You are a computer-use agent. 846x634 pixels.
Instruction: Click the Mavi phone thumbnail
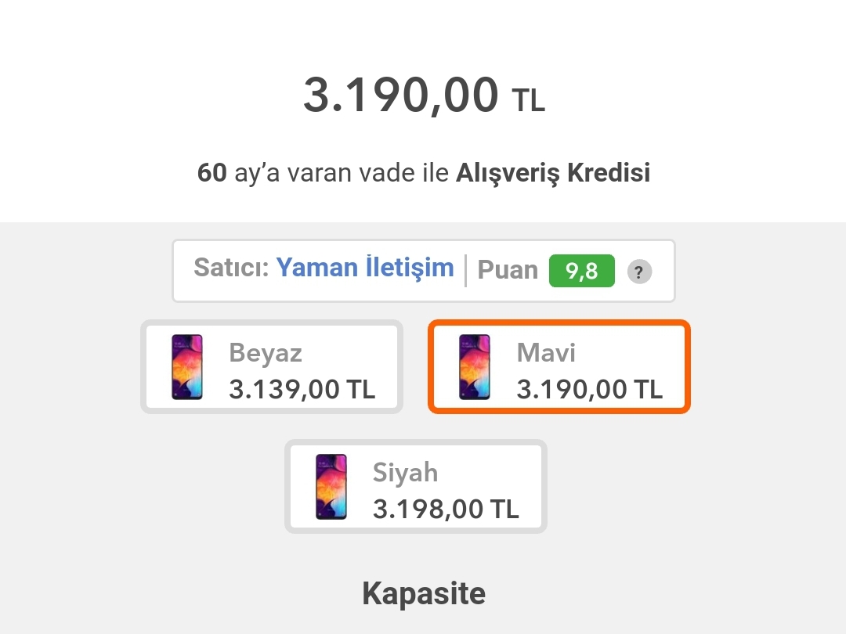coord(474,366)
